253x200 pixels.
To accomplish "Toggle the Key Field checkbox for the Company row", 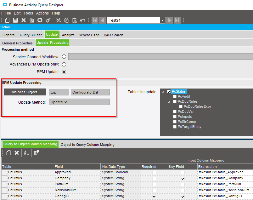I will point(183,178).
